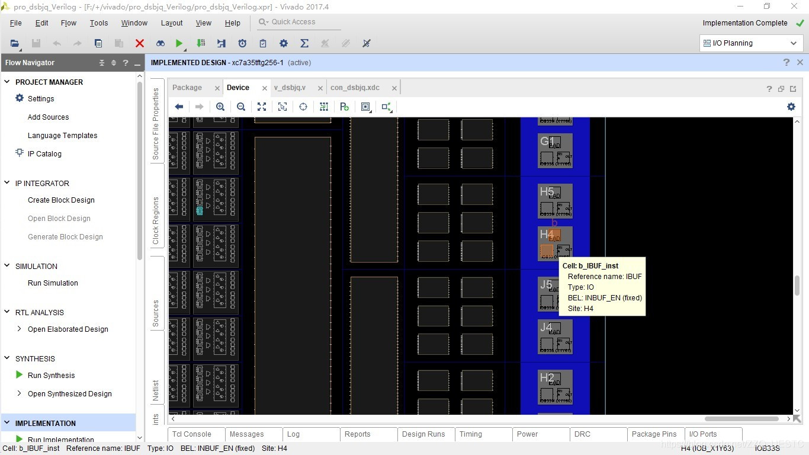Open the Flow menu

pos(69,23)
